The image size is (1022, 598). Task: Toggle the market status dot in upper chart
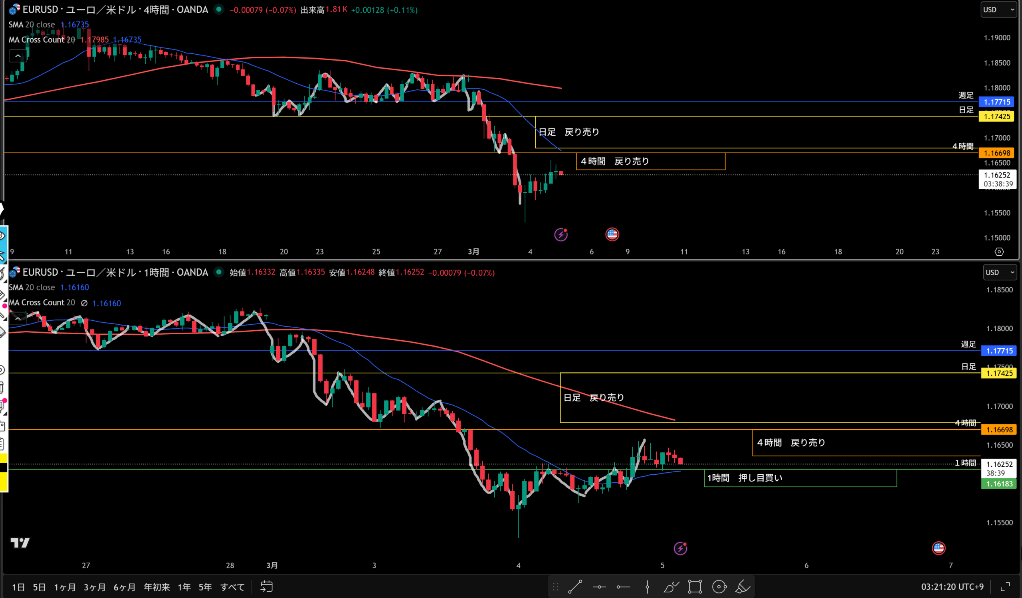pos(219,9)
